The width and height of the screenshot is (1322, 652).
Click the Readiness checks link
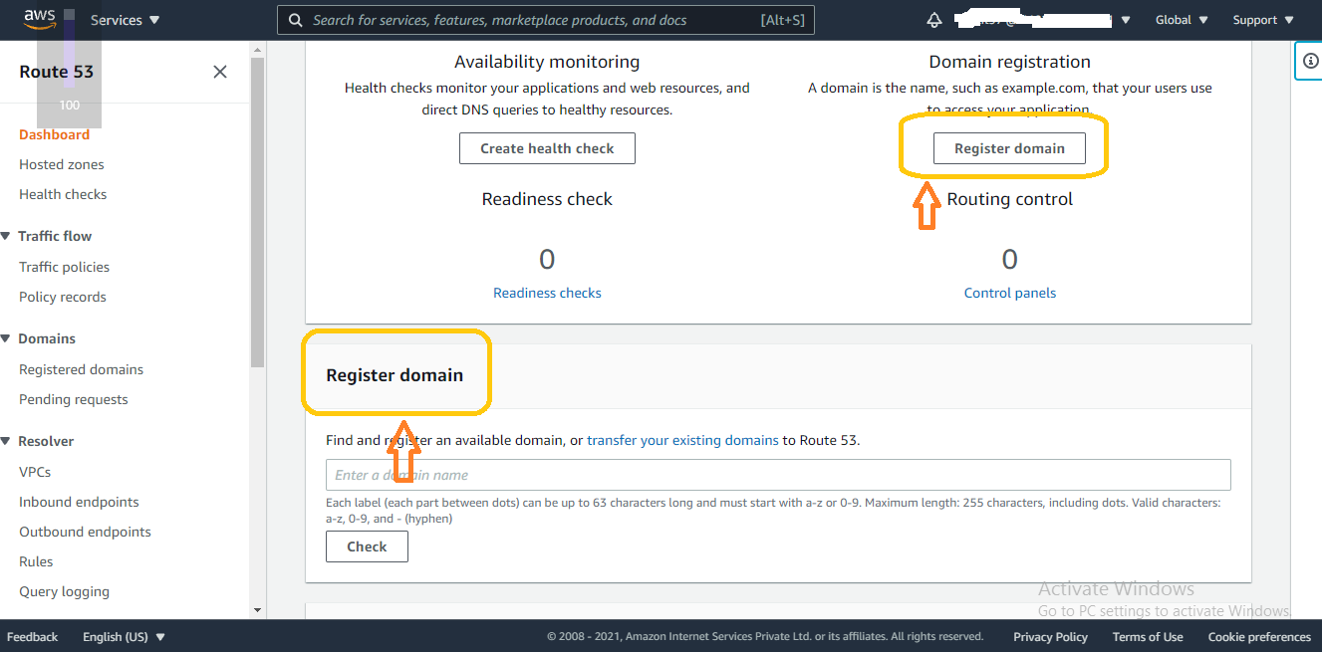tap(547, 292)
